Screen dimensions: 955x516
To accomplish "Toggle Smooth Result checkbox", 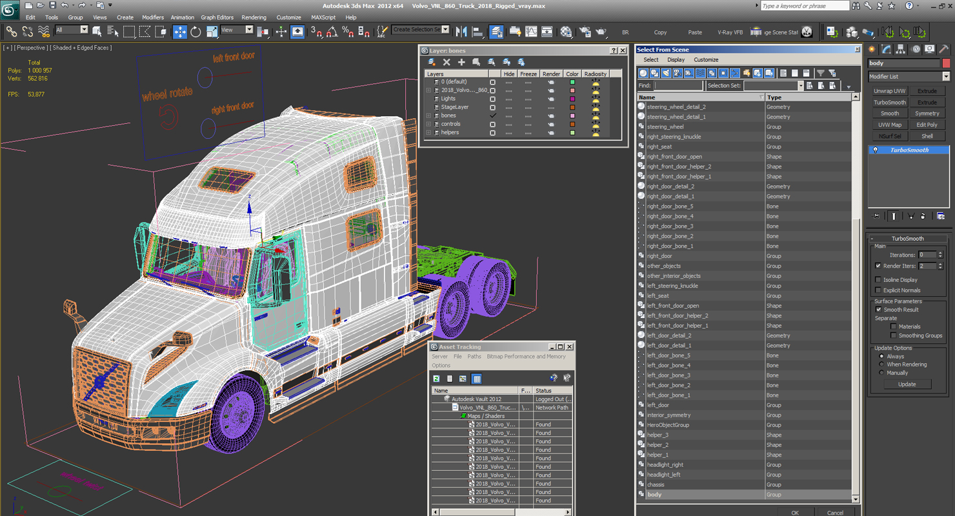I will click(x=878, y=310).
